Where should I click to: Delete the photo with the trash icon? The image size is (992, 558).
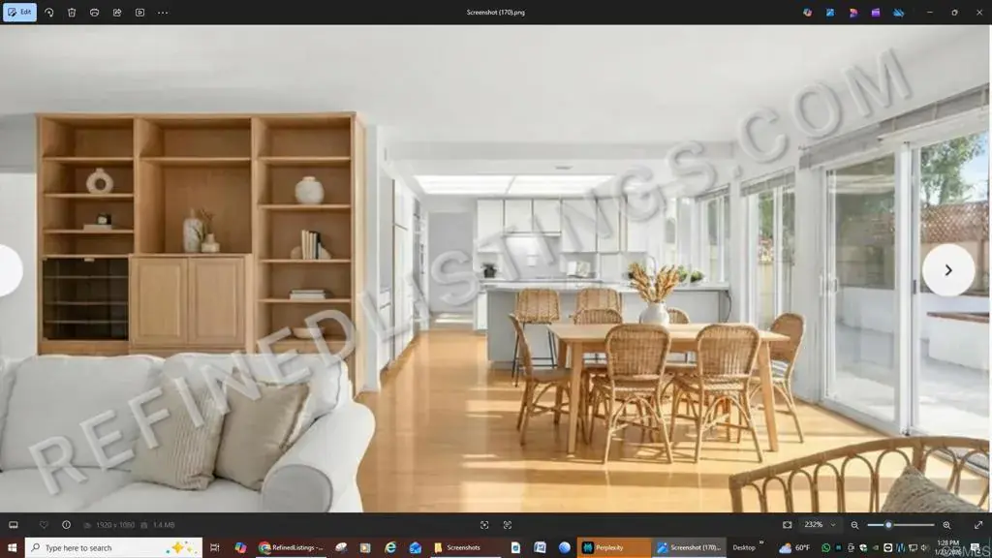(x=72, y=13)
